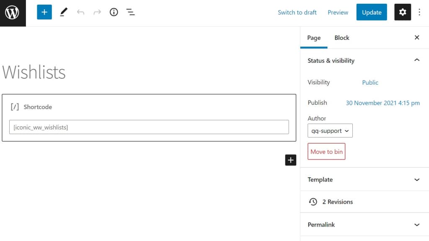
Task: Click the Shortcode block bracket icon
Action: pyautogui.click(x=15, y=107)
